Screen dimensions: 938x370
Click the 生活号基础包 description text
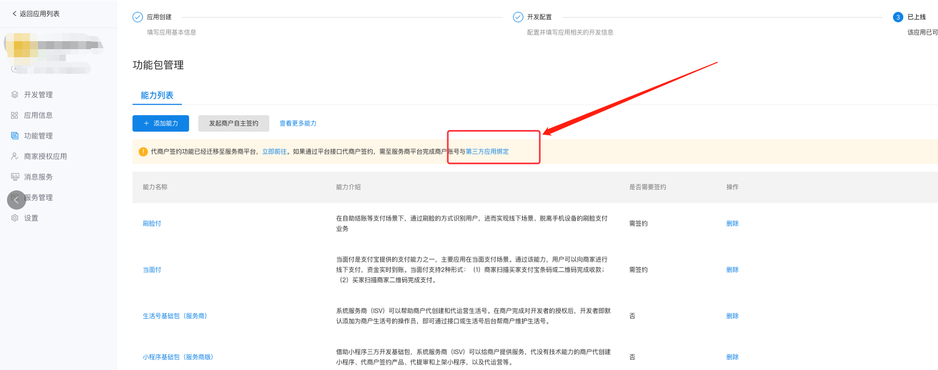click(x=473, y=316)
